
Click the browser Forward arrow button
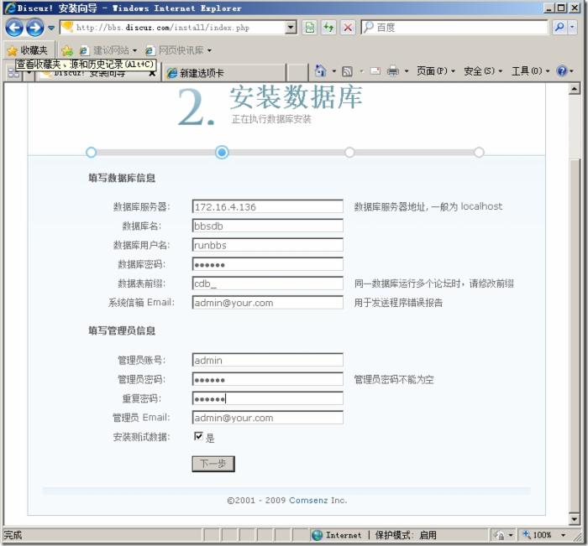tap(35, 28)
